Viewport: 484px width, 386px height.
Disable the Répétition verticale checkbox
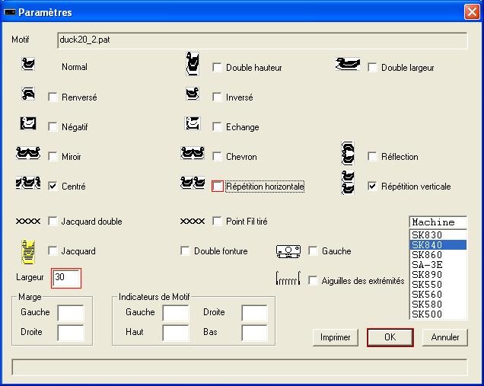373,187
